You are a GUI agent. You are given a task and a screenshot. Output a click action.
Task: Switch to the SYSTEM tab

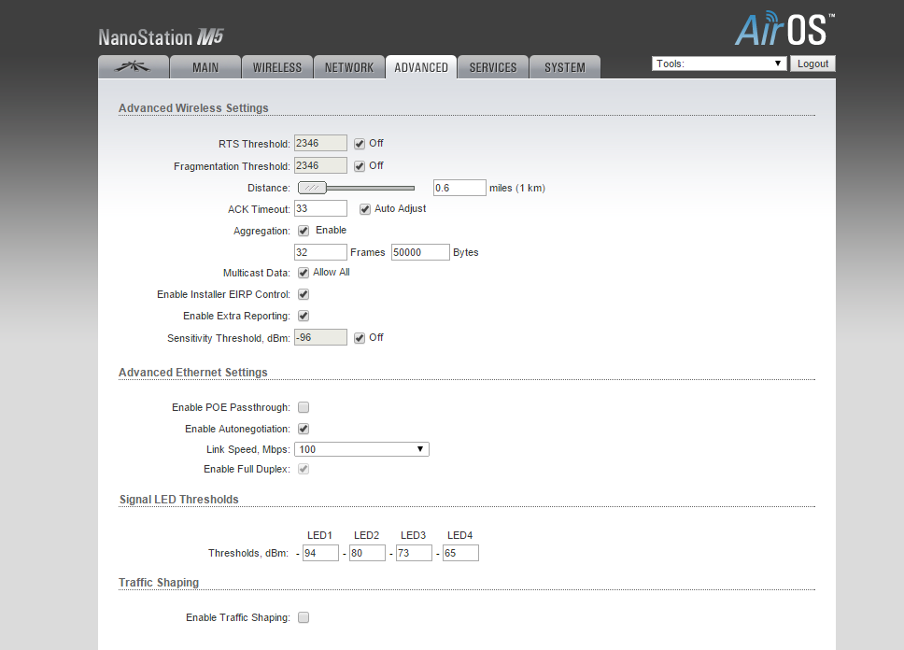tap(565, 67)
